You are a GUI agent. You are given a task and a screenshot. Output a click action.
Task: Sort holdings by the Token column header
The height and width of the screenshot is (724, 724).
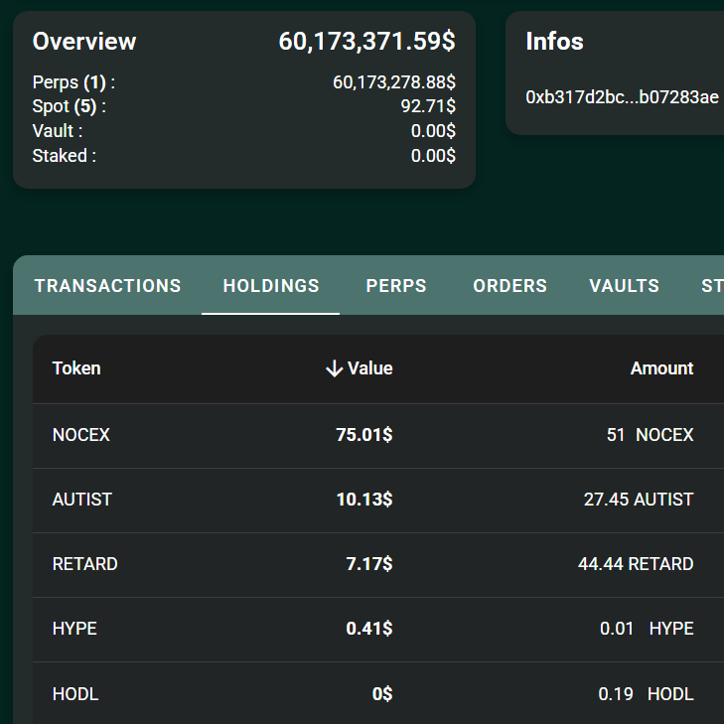click(76, 368)
